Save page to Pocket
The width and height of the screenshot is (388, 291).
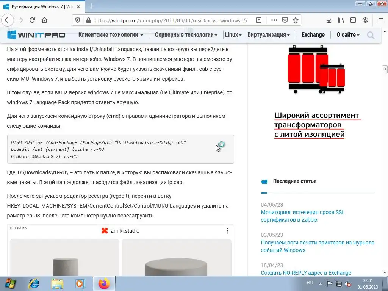(285, 20)
